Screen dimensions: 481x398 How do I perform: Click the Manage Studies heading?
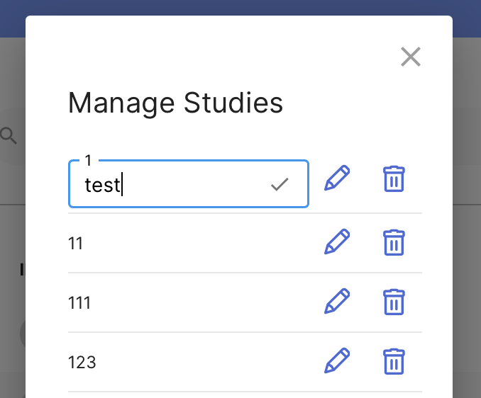coord(175,103)
